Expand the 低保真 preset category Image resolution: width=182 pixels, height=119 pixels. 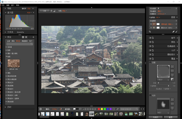[6, 47]
